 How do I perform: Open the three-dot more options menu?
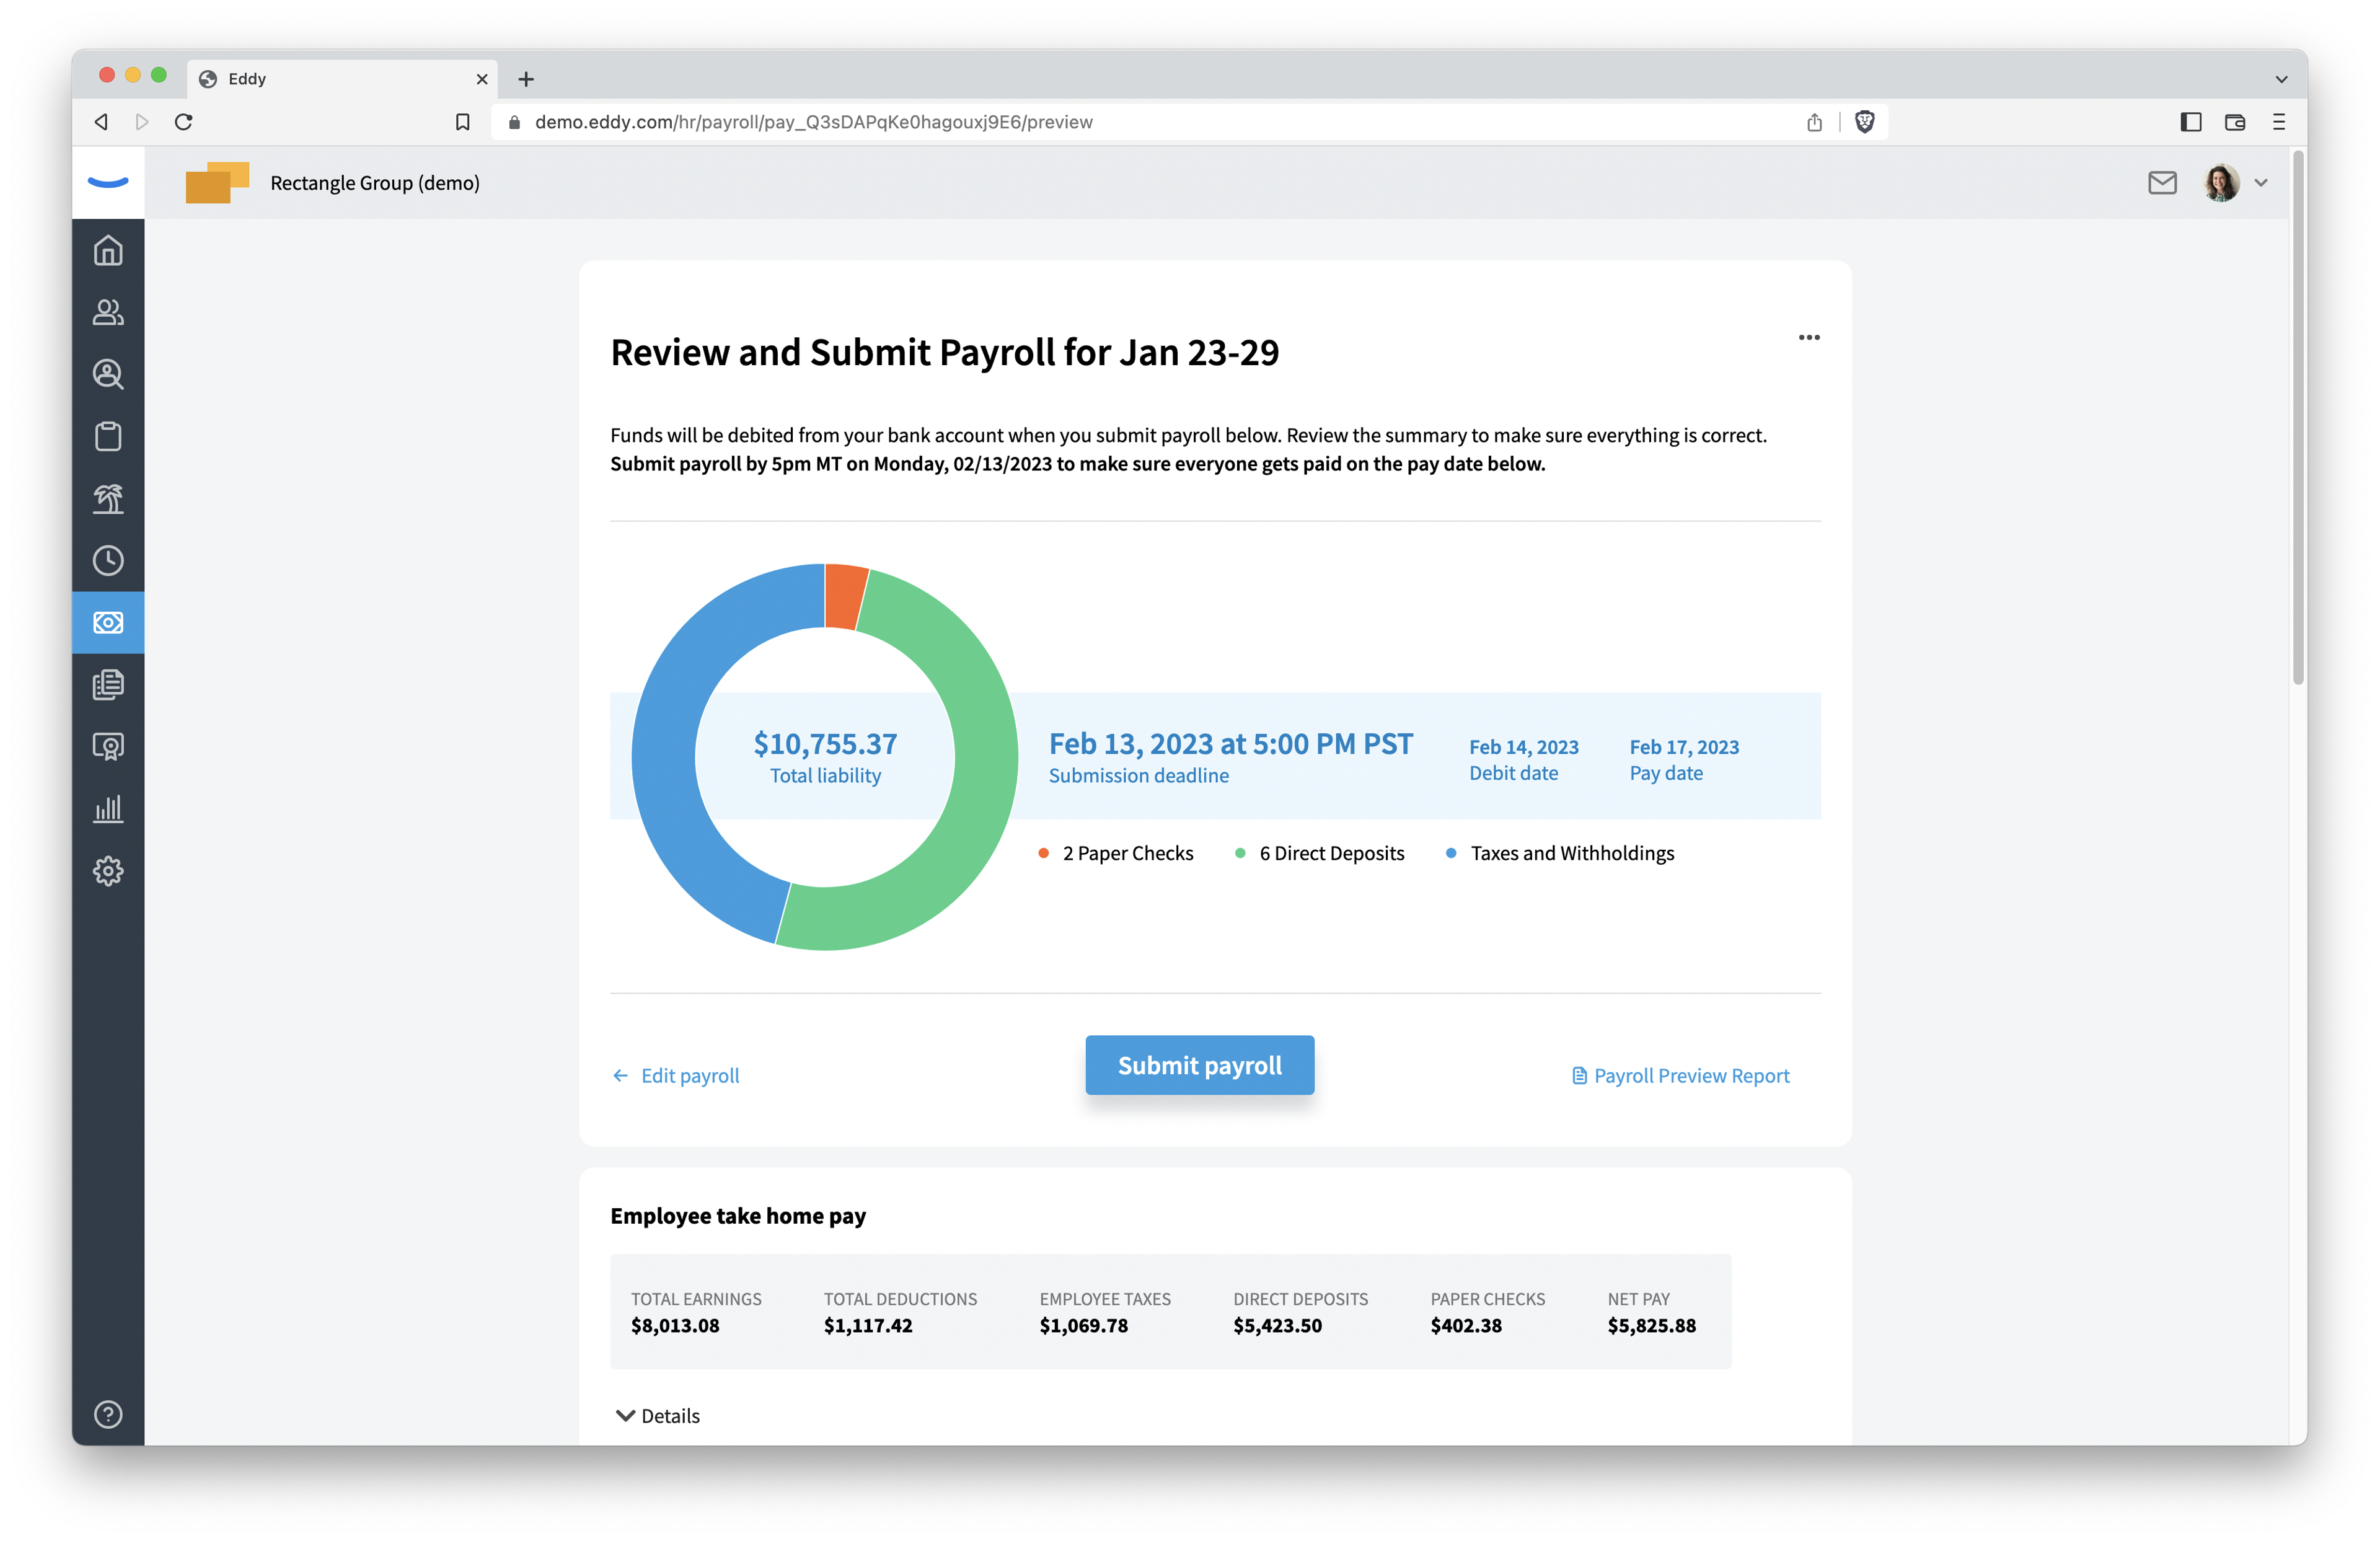pos(1809,337)
